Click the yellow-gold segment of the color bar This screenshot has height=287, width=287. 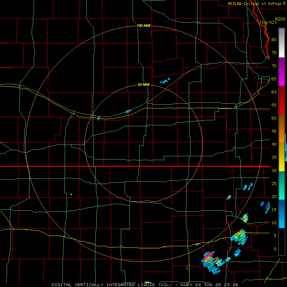coord(282,157)
